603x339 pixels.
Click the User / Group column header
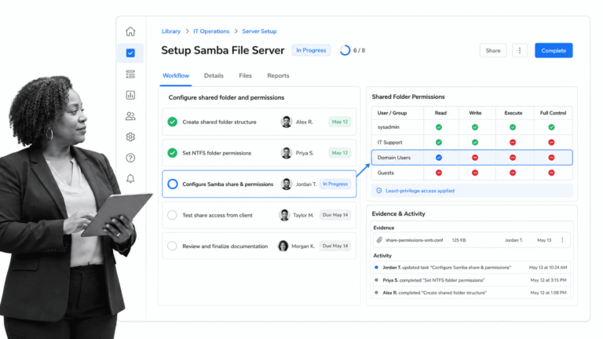coord(392,113)
